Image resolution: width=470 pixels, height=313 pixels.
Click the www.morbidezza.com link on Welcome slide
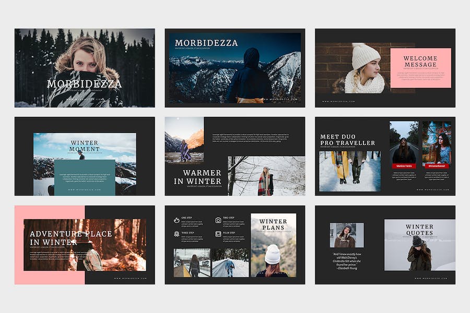click(339, 101)
